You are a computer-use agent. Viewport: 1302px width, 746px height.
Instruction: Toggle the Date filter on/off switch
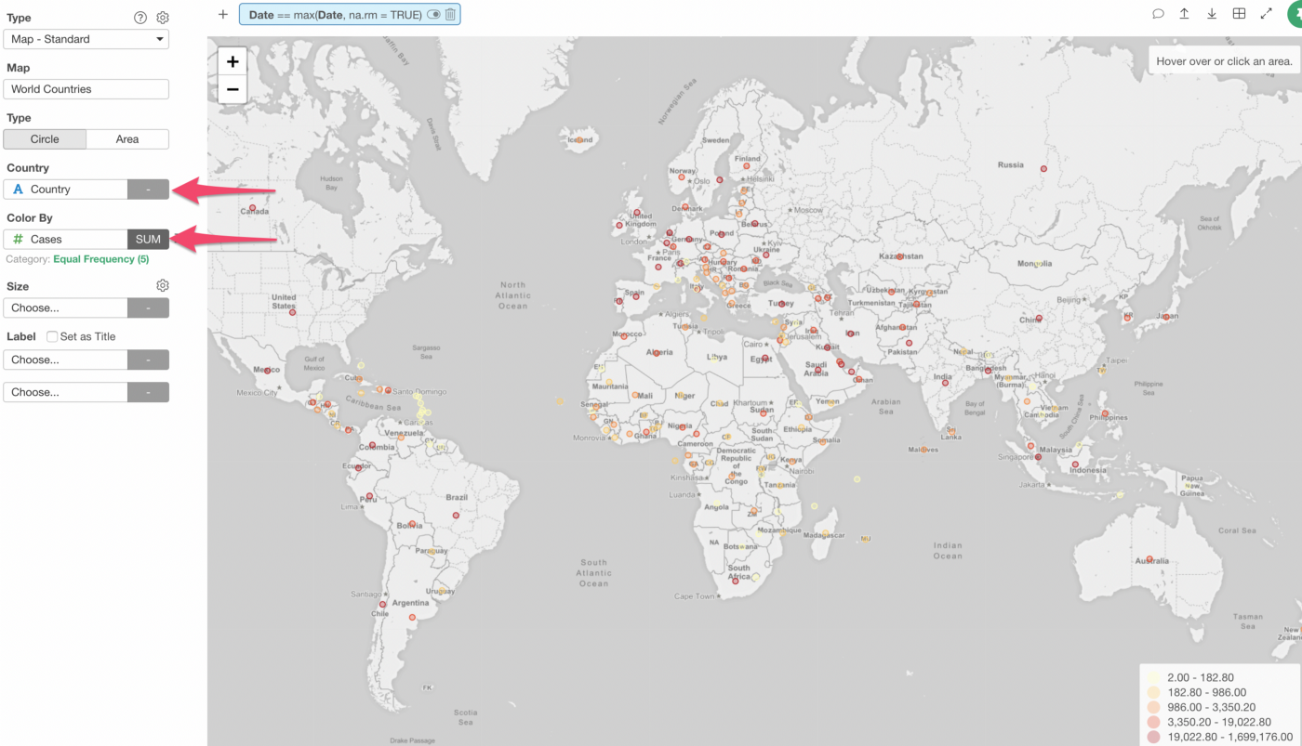[433, 15]
